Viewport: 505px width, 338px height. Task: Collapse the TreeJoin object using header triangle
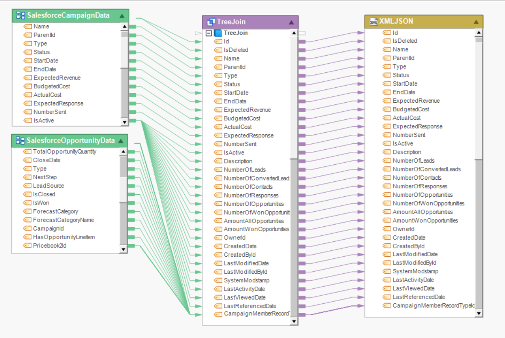[x=291, y=22]
